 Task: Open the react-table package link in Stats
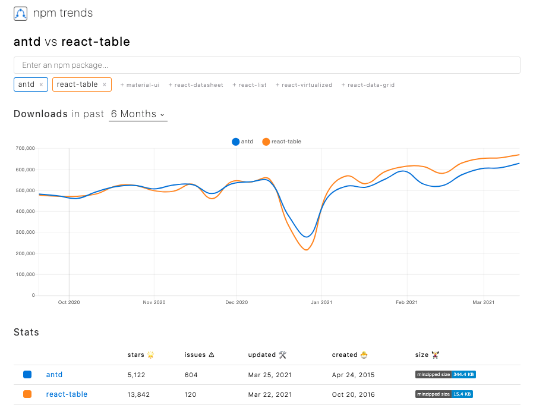click(x=67, y=394)
